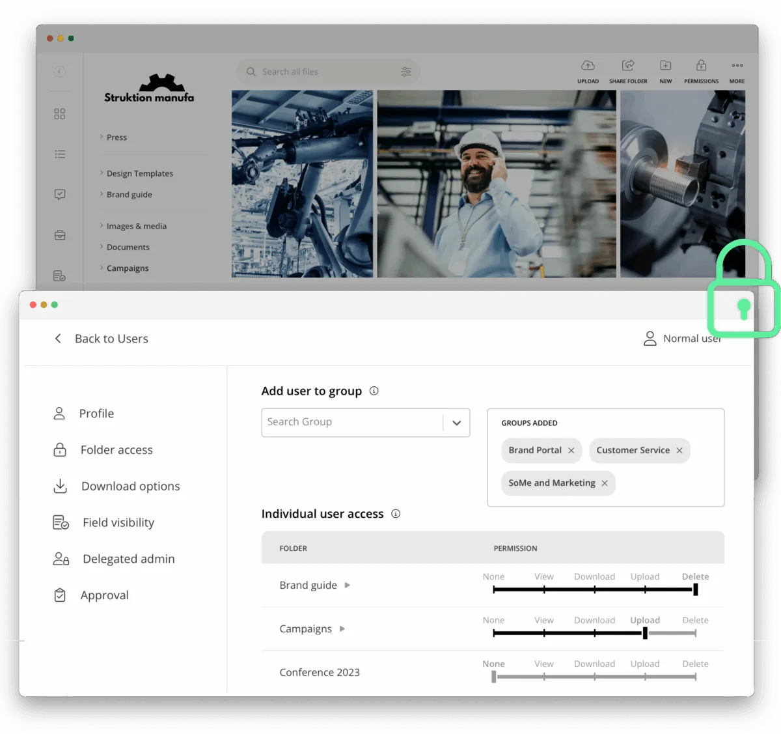This screenshot has height=734, width=781.
Task: Open the Delegated admin tab
Action: click(114, 559)
